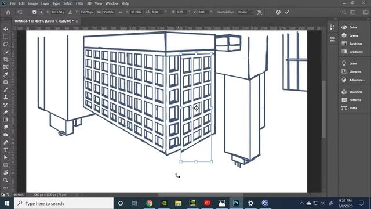Select the Eyedropper tool
Viewport: 371px width, 209px height.
6,74
